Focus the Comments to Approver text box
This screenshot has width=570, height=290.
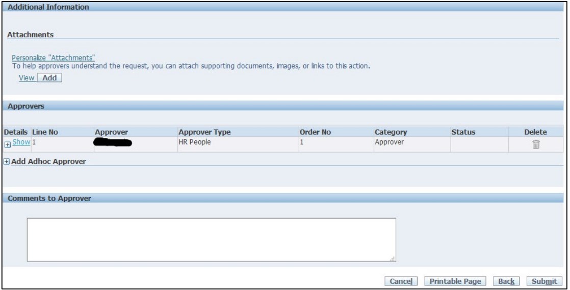tap(211, 240)
